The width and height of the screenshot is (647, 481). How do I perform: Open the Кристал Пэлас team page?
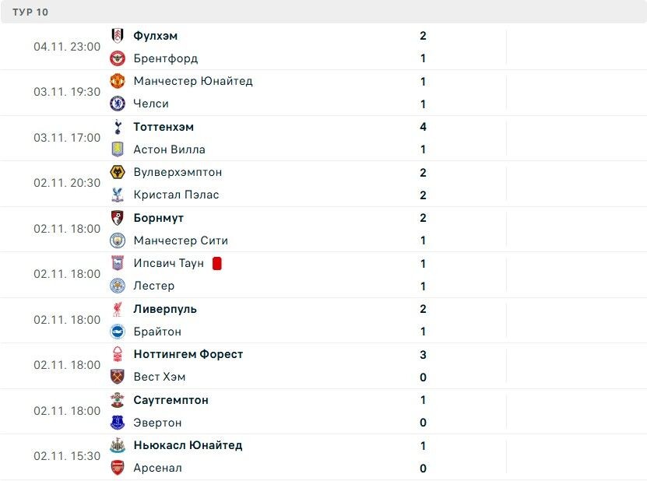176,195
